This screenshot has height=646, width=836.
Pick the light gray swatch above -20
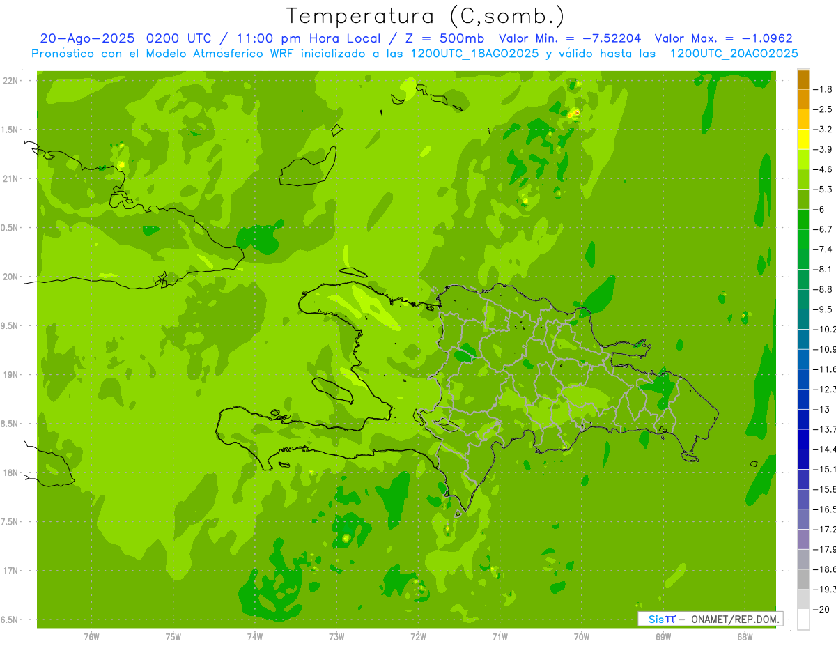tap(803, 599)
